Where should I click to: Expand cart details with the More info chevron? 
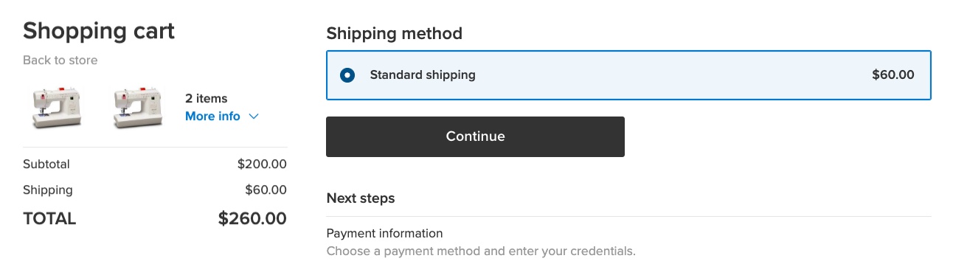(x=254, y=117)
